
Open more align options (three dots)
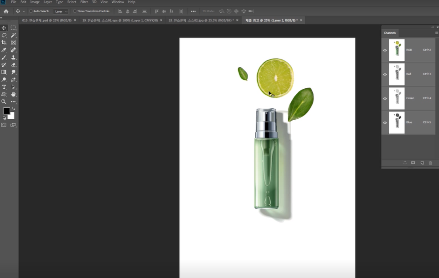click(x=193, y=11)
